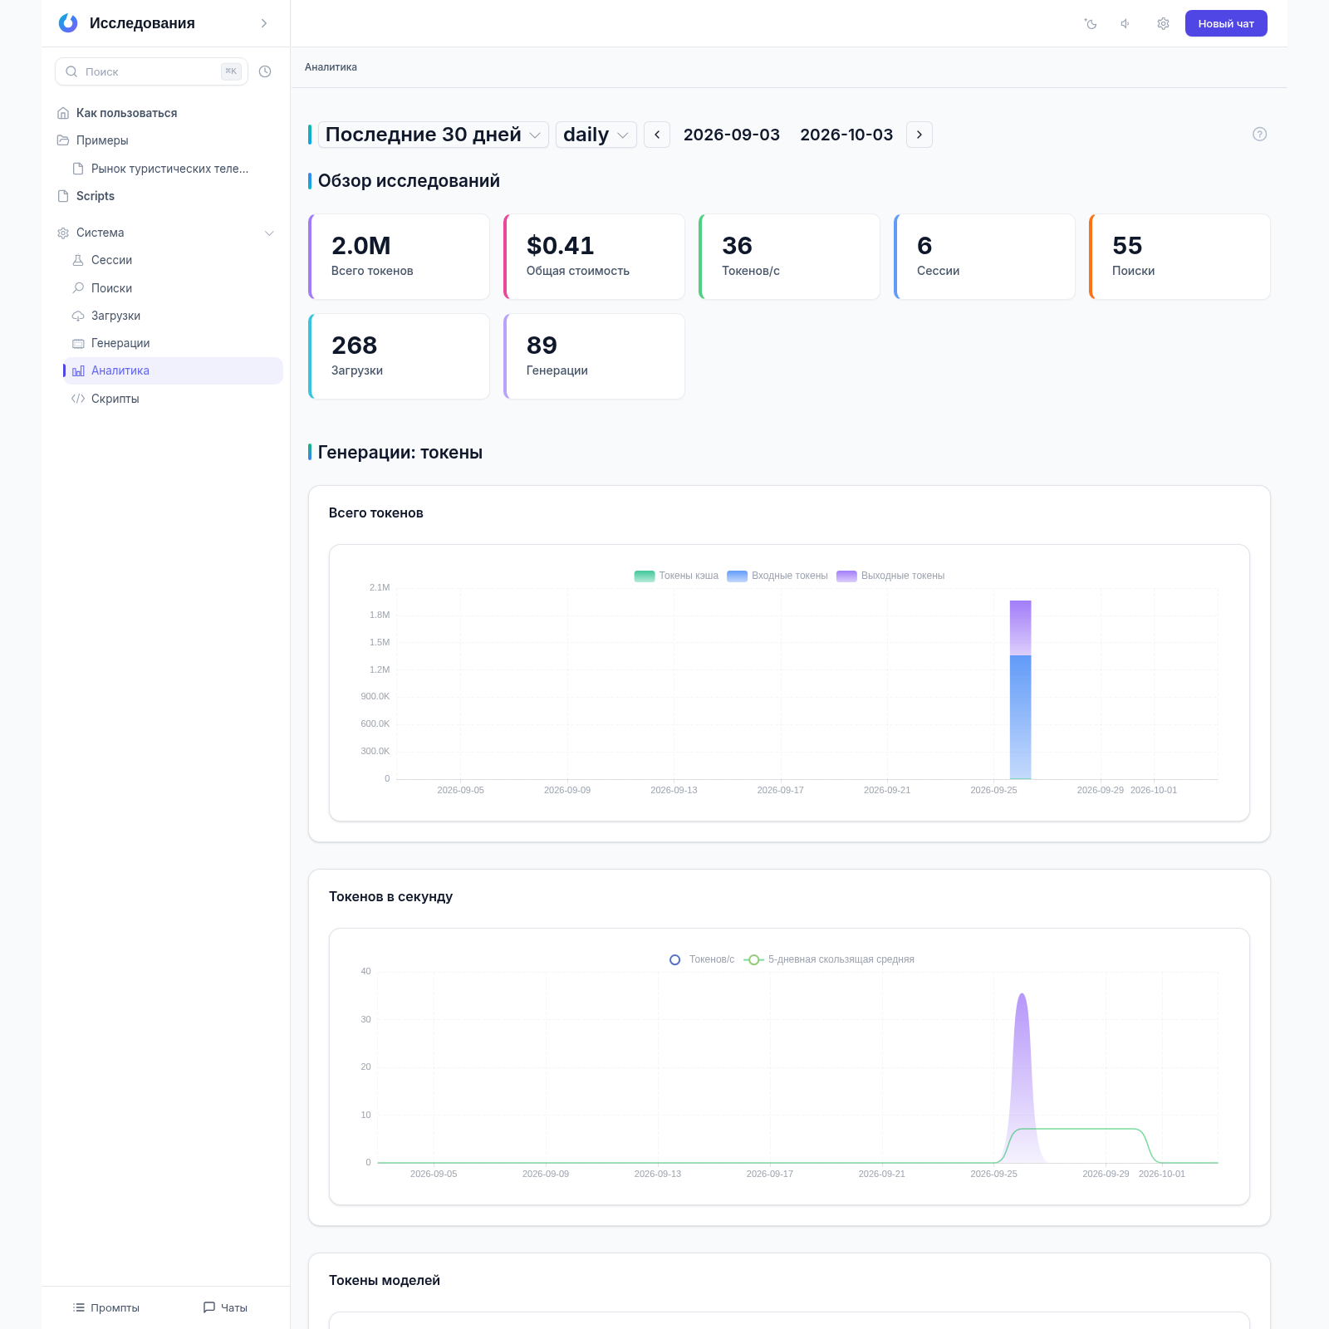Open settings gear in top bar

(1163, 24)
